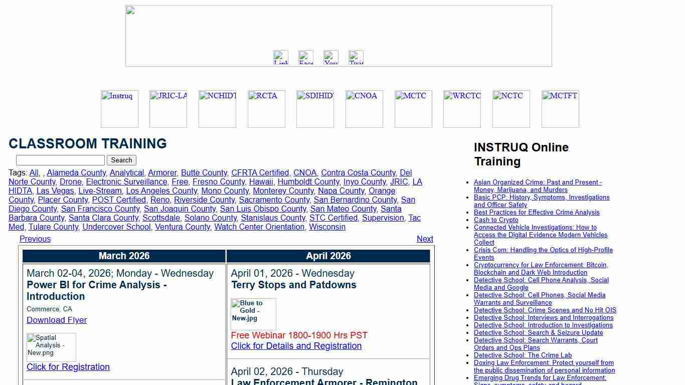Open the Twitter icon in the header
The width and height of the screenshot is (685, 385).
pyautogui.click(x=356, y=58)
